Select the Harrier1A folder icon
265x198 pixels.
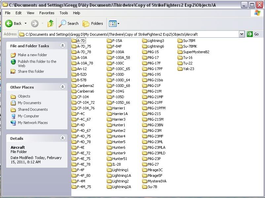click(x=109, y=114)
